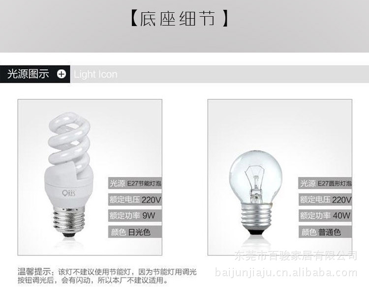Click the 东莞市百骏家居有限公司 watermark text
369x287 pixels.
coord(296,256)
